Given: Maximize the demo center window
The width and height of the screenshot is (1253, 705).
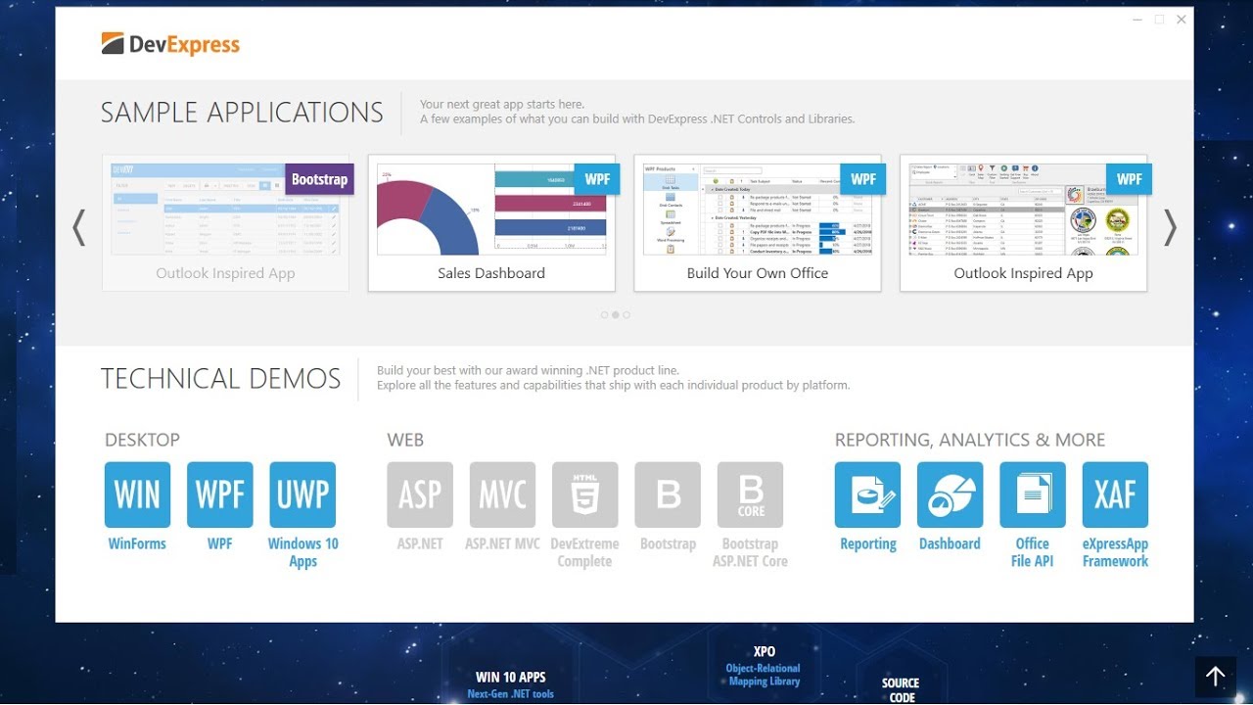Looking at the screenshot, I should (1159, 20).
